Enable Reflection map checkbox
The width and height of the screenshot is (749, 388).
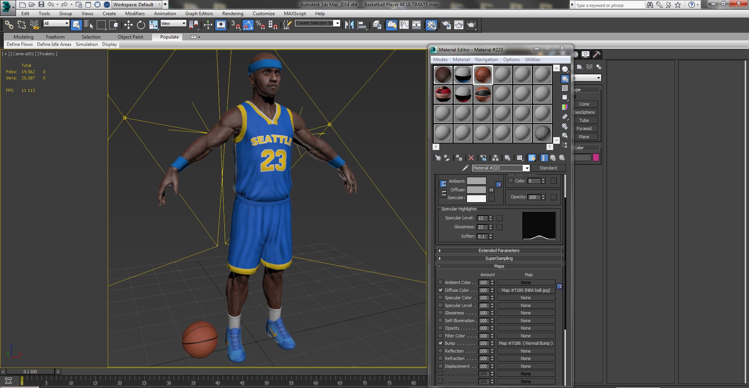pyautogui.click(x=440, y=351)
